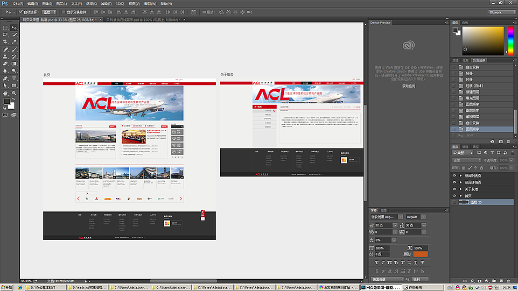The image size is (518, 291).
Task: Select the Move tool in toolbox
Action: pyautogui.click(x=14, y=28)
